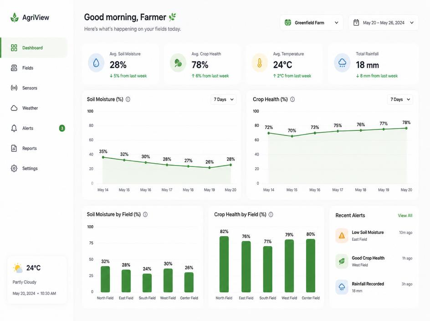Image resolution: width=430 pixels, height=321 pixels.
Task: Click the 78% data point on Crop Health chart
Action: click(x=406, y=128)
